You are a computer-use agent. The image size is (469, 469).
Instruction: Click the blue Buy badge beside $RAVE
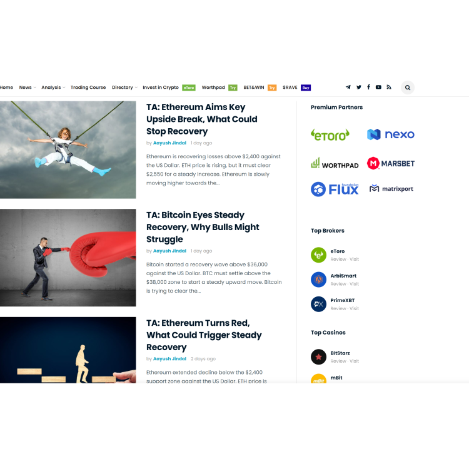(306, 88)
